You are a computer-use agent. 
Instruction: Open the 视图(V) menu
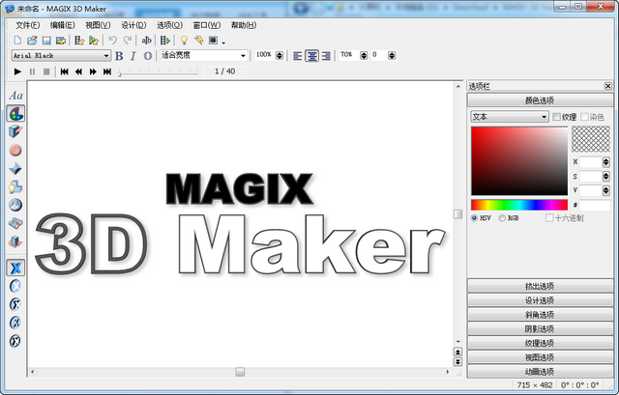pos(98,25)
